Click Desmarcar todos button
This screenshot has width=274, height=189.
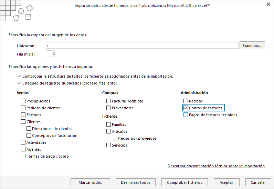tap(136, 182)
